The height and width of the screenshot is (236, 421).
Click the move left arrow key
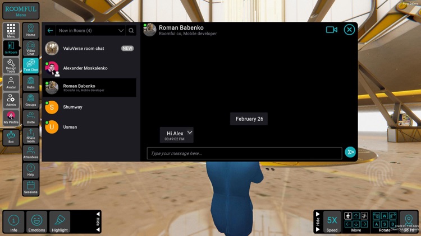(x=348, y=224)
